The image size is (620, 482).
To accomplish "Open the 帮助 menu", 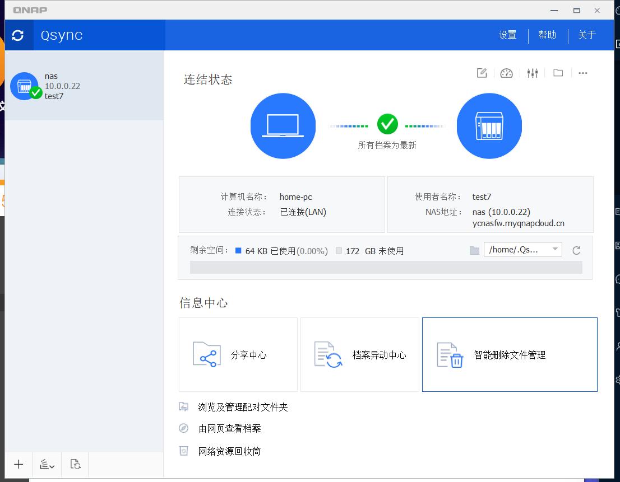I will pos(547,35).
